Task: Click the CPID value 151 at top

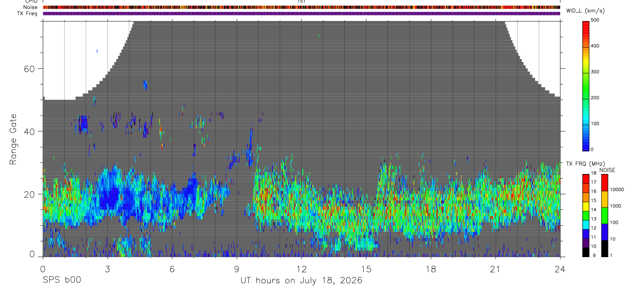Action: pos(302,2)
